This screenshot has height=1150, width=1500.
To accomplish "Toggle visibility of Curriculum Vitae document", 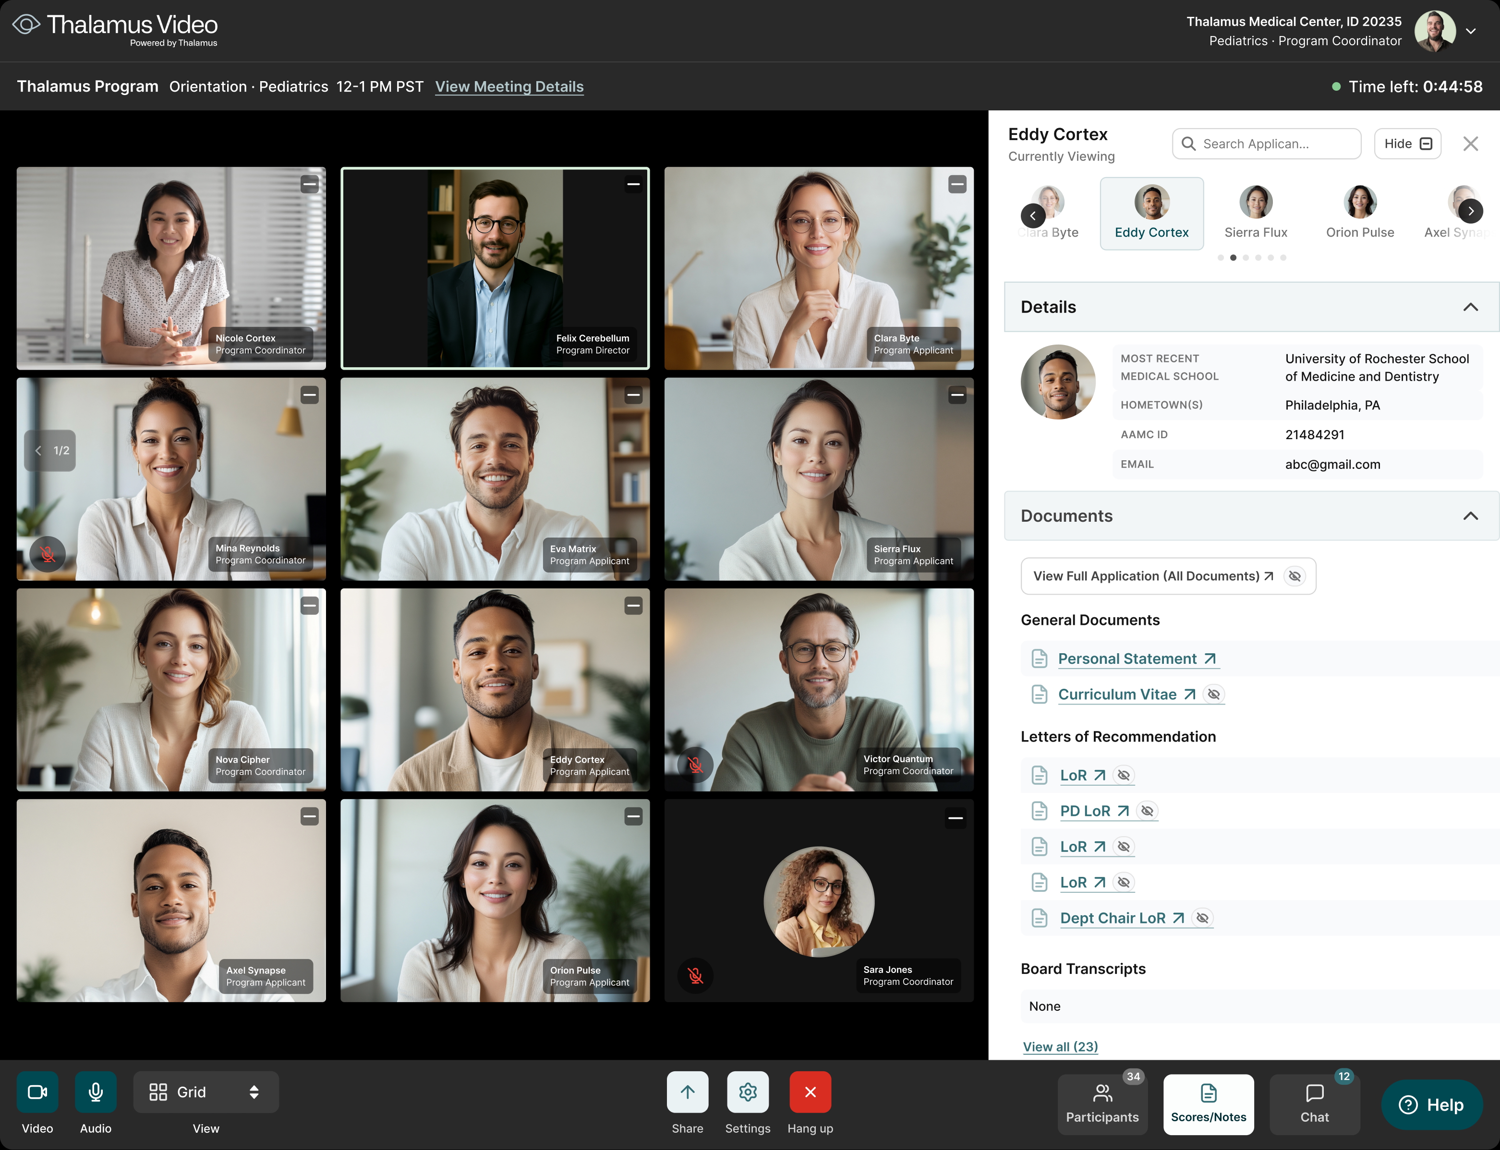I will click(x=1213, y=694).
